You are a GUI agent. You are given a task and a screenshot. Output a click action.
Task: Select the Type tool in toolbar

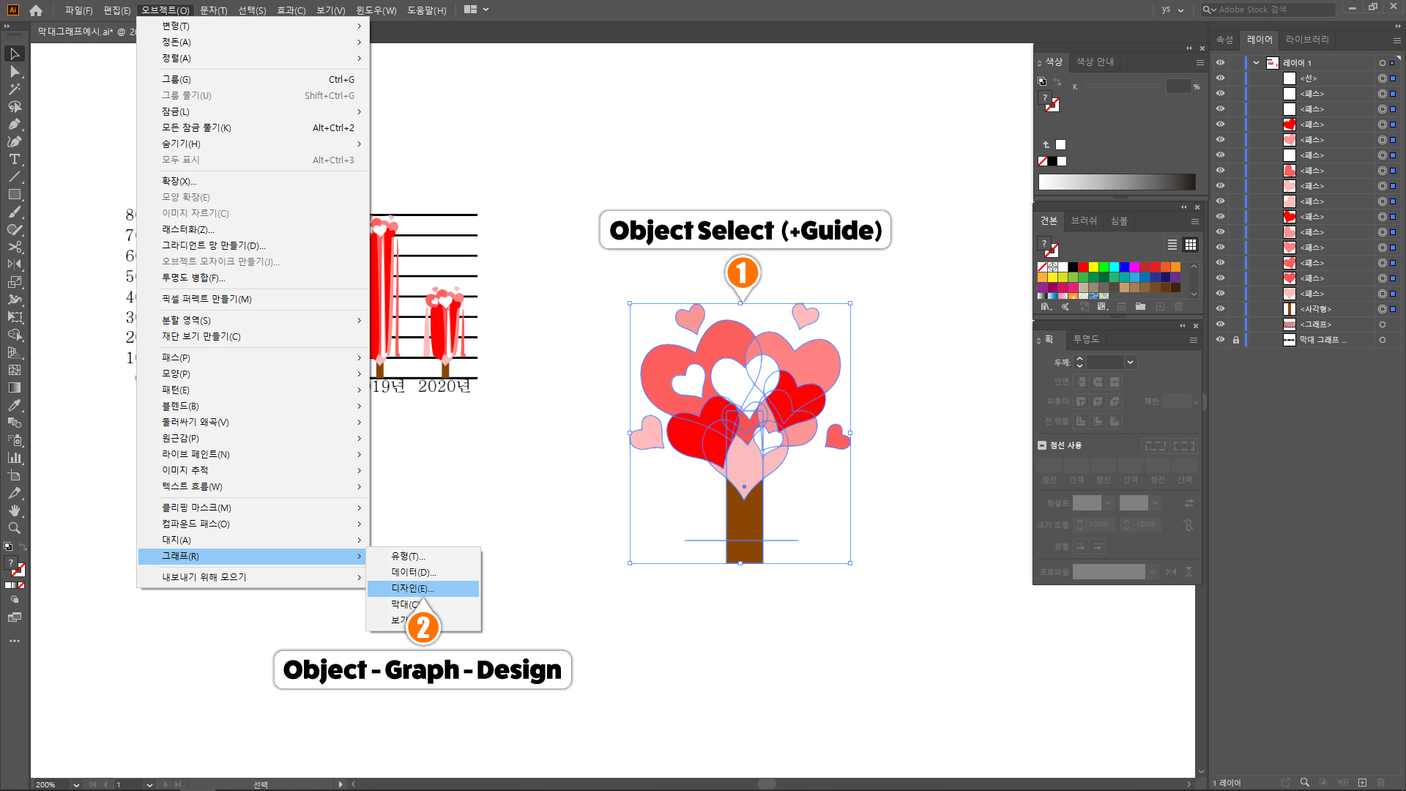click(x=14, y=159)
